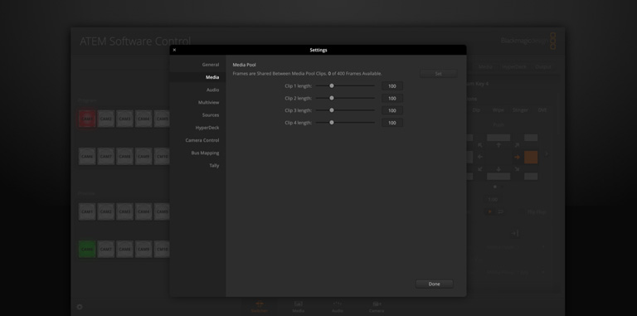Select CAM1 on the Preview row
The image size is (637, 316).
tap(87, 211)
